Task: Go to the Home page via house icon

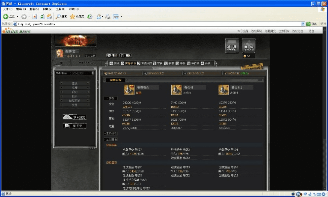Action: click(49, 17)
